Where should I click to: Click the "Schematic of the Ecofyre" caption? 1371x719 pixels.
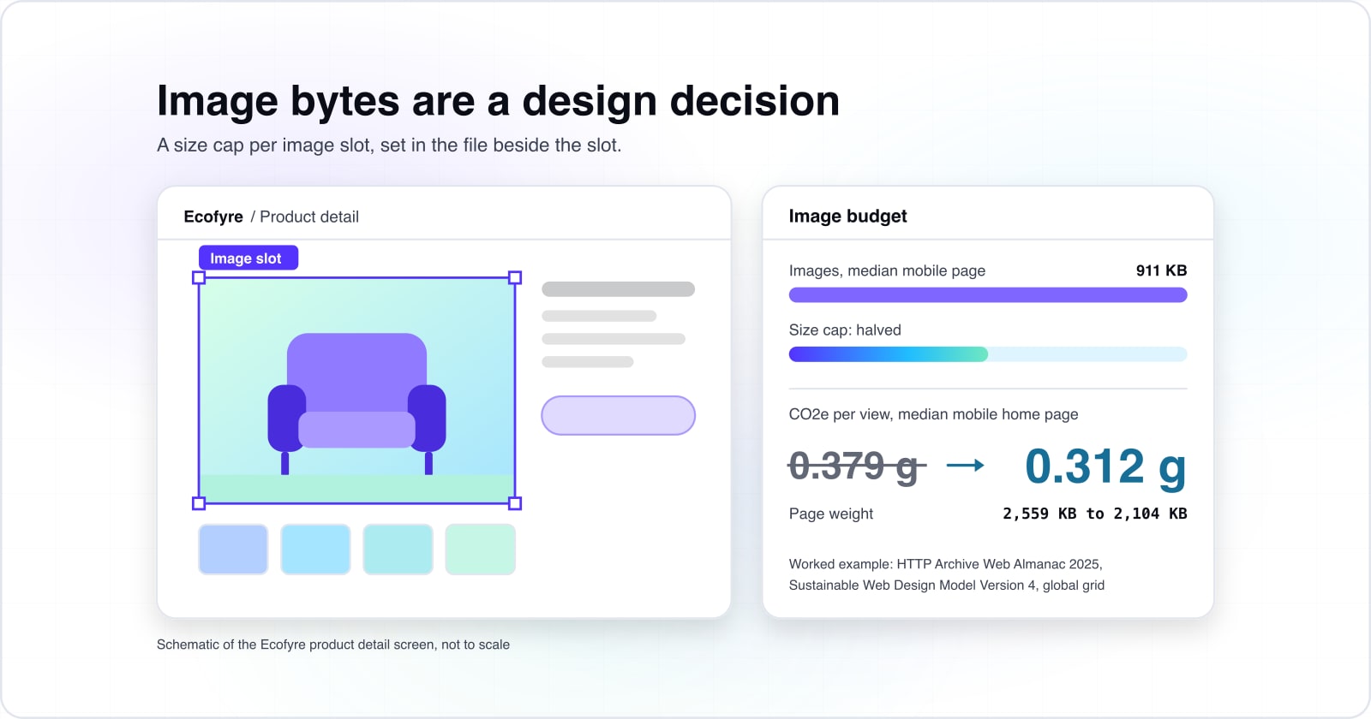tap(333, 645)
